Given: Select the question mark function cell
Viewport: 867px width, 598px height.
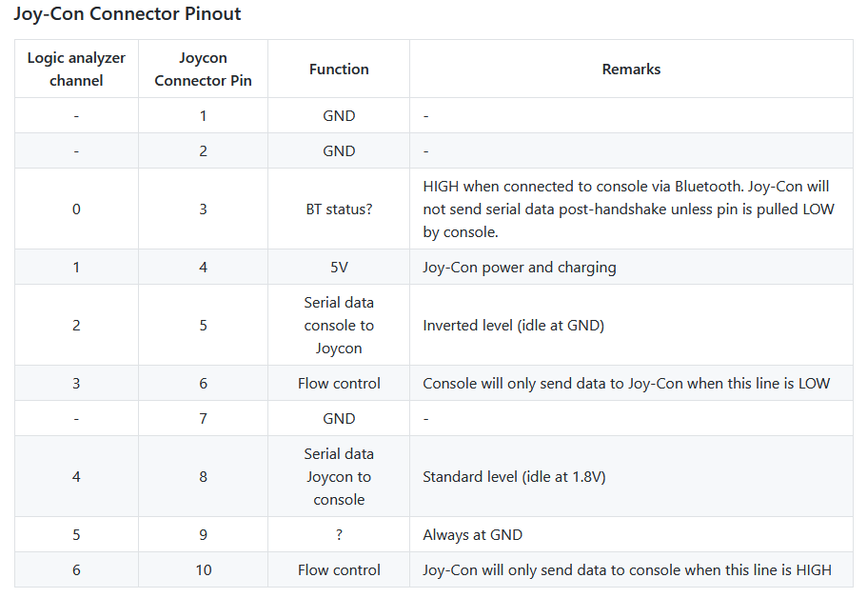Looking at the screenshot, I should 339,535.
